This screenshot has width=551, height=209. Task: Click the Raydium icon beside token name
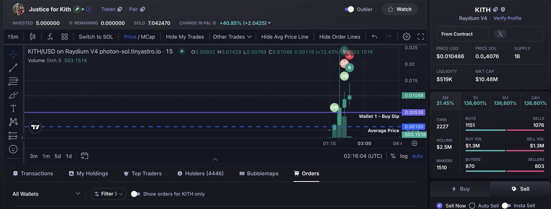[90, 9]
